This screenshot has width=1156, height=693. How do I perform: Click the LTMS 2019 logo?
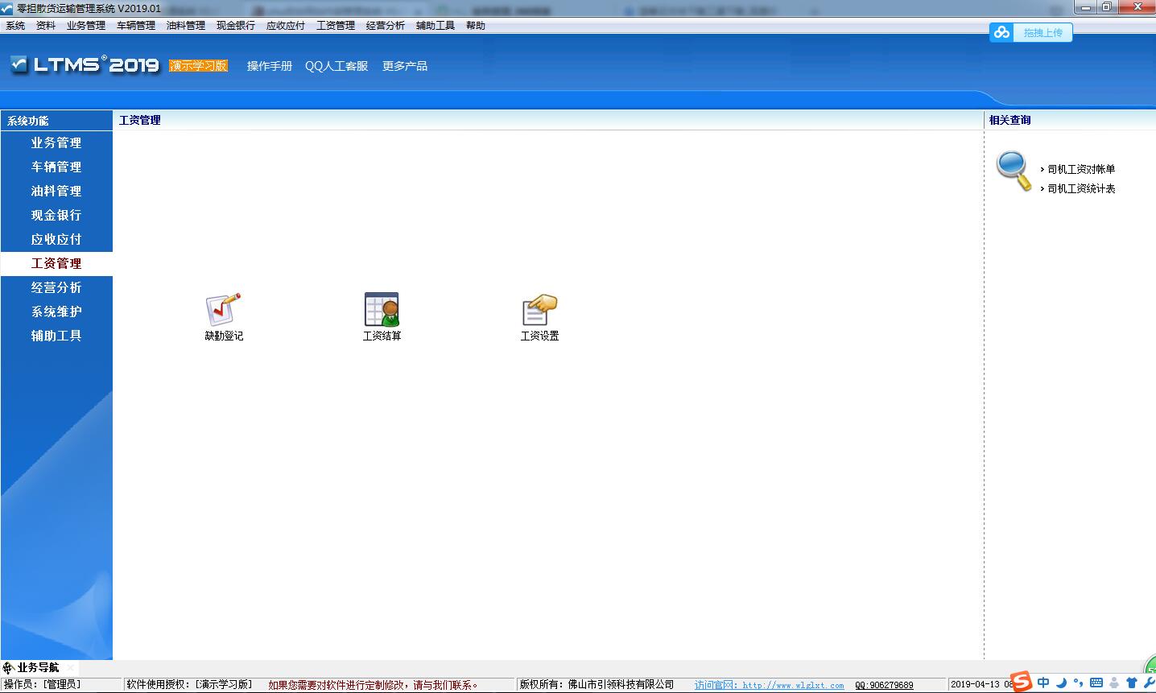(x=85, y=65)
